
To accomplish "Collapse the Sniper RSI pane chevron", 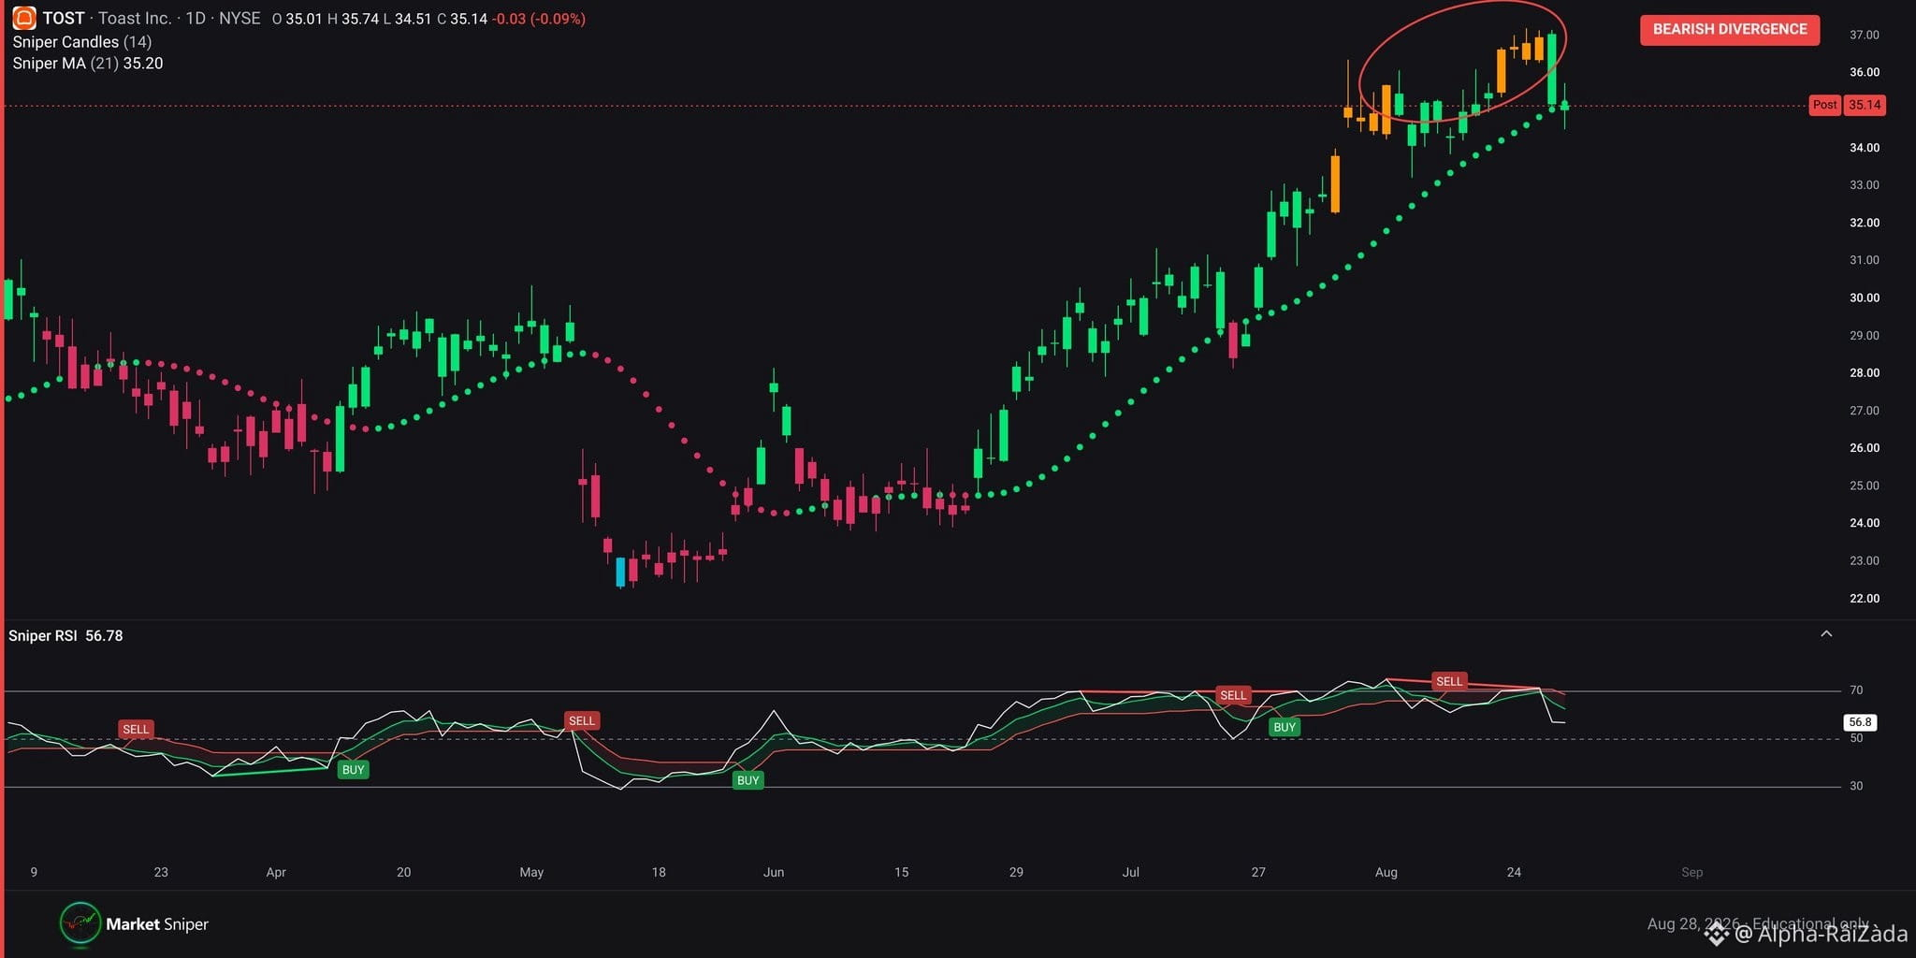I will (1826, 634).
